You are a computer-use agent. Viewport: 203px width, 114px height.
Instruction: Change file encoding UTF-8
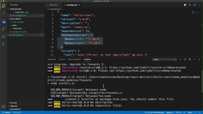coord(179,112)
